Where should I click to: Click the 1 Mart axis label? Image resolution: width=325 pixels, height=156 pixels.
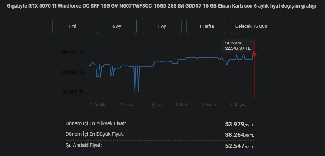coord(181,105)
